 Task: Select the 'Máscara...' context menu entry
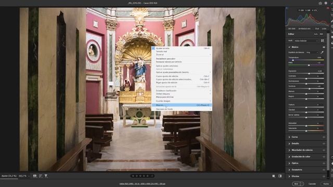[x=182, y=105]
